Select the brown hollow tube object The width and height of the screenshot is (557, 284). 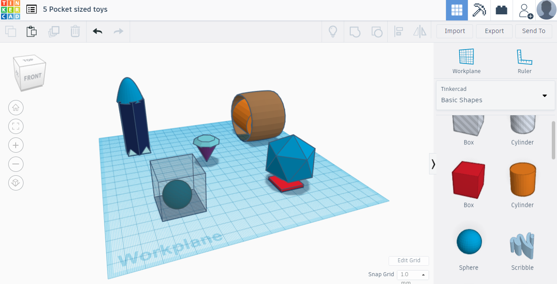(x=265, y=115)
